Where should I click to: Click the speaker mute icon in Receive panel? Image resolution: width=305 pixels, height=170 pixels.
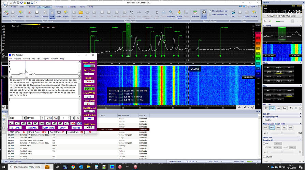coord(270,21)
